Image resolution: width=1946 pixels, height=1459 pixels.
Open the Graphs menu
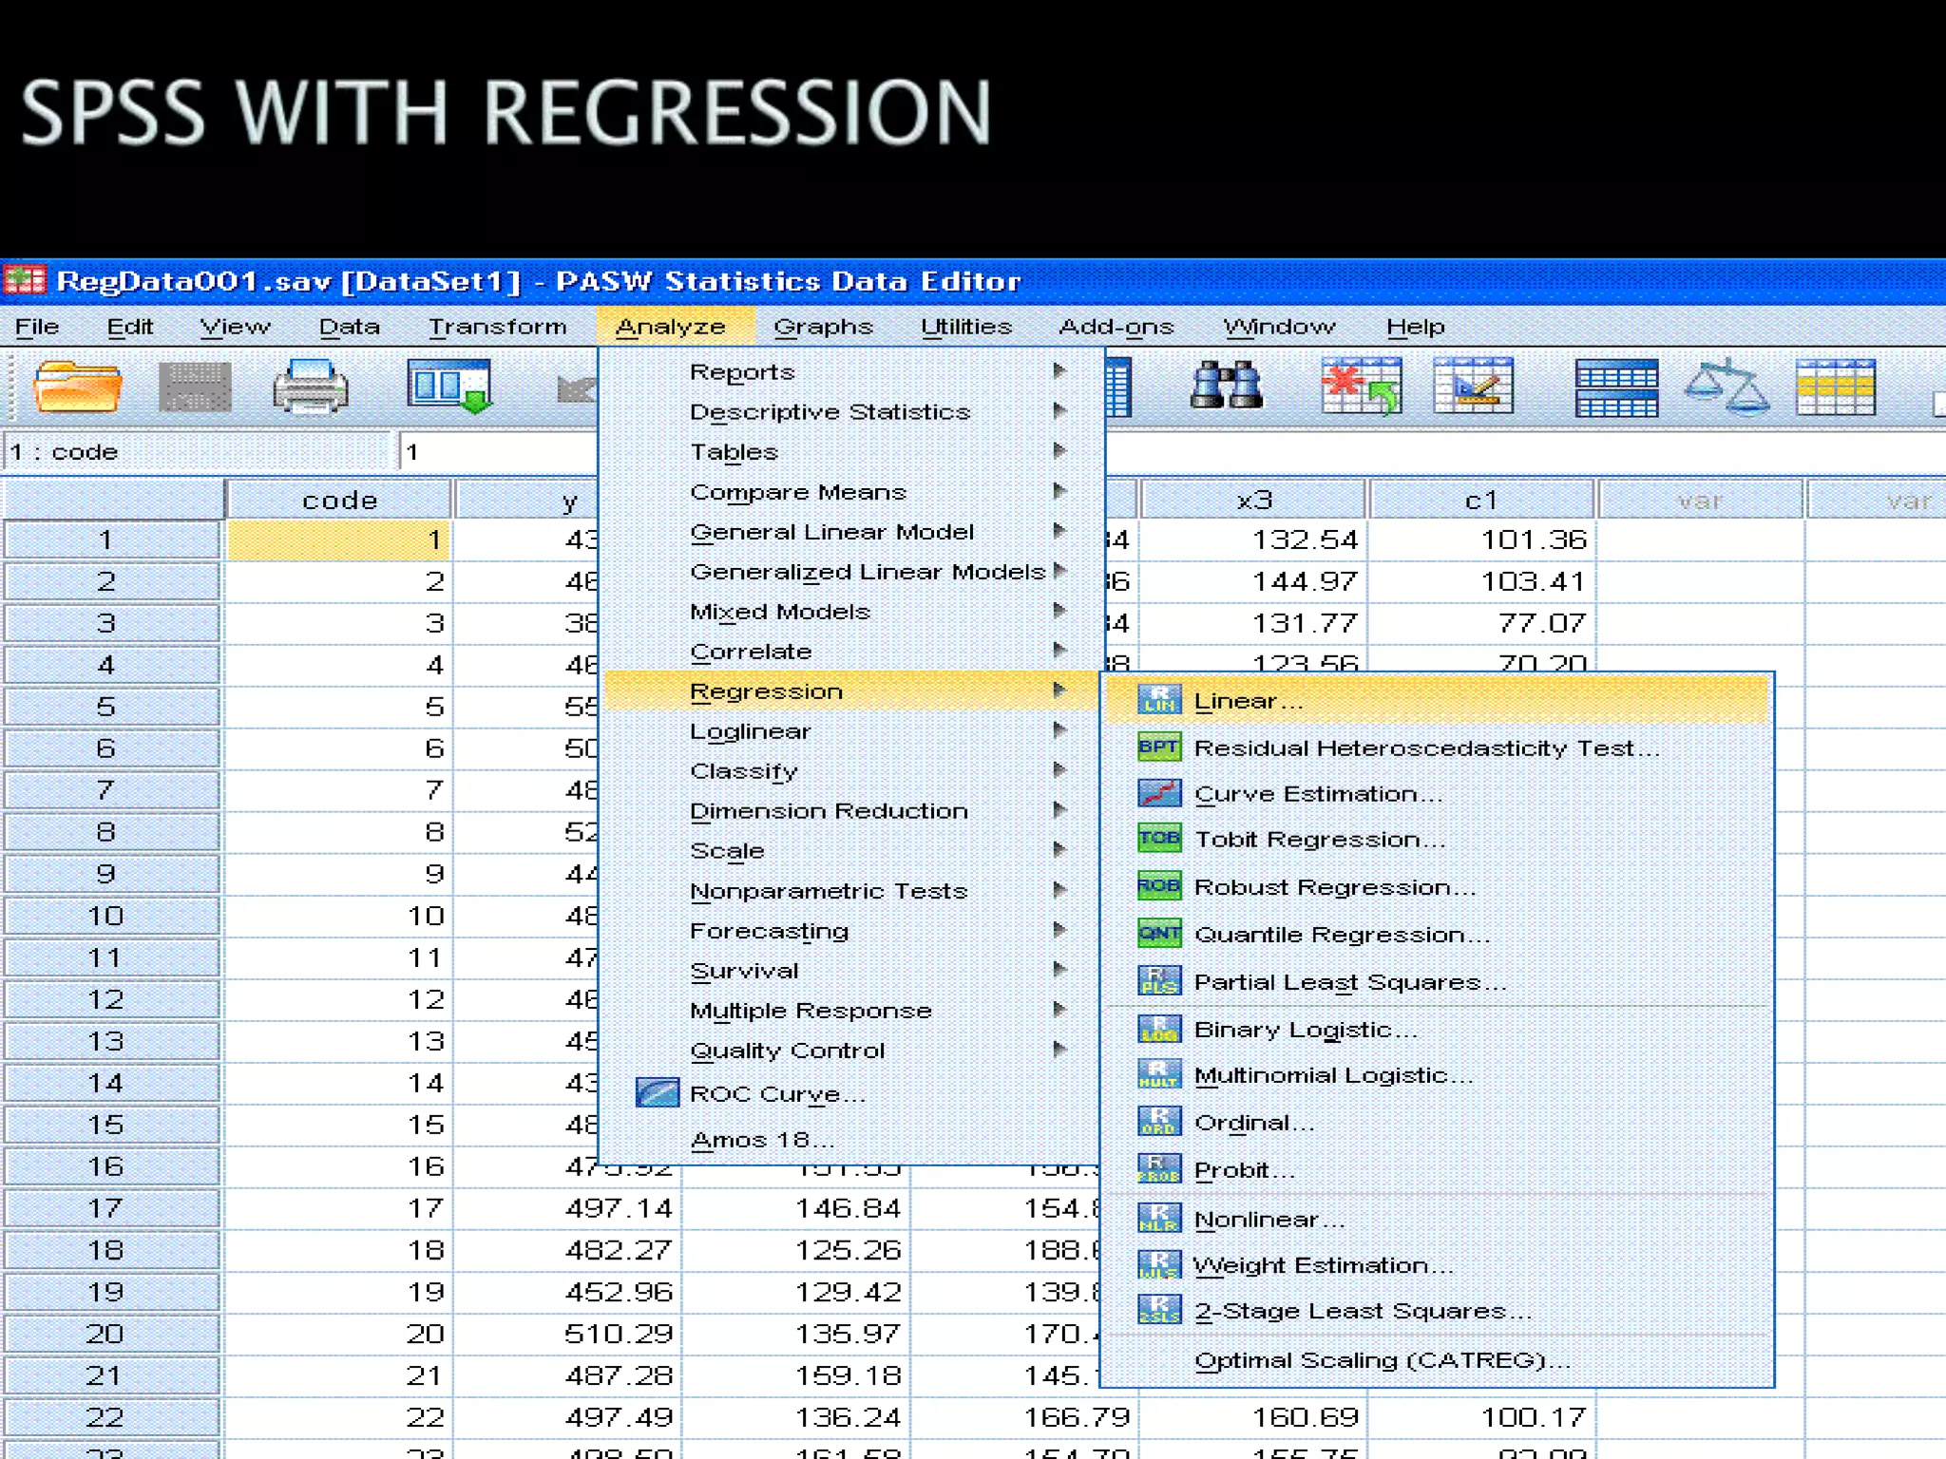click(822, 327)
